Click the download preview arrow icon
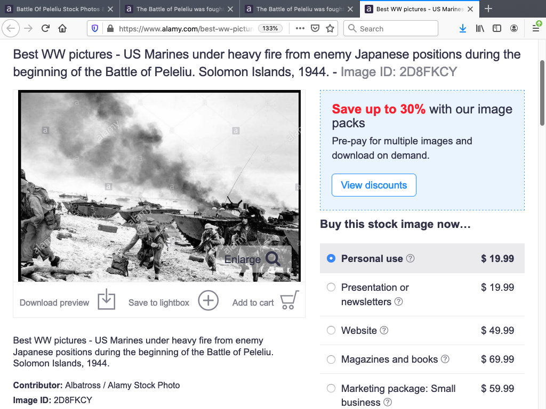The image size is (546, 409). coord(107,299)
